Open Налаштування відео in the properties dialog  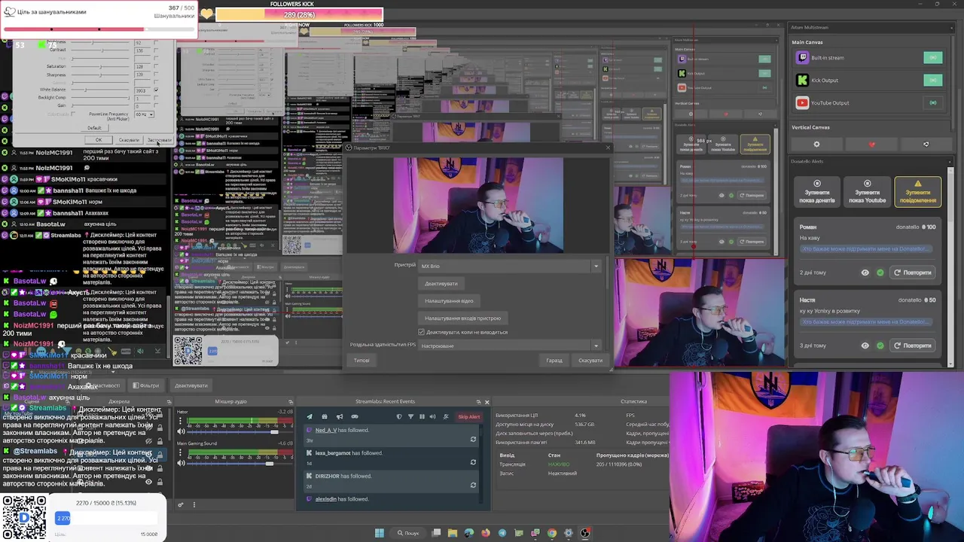(x=449, y=301)
